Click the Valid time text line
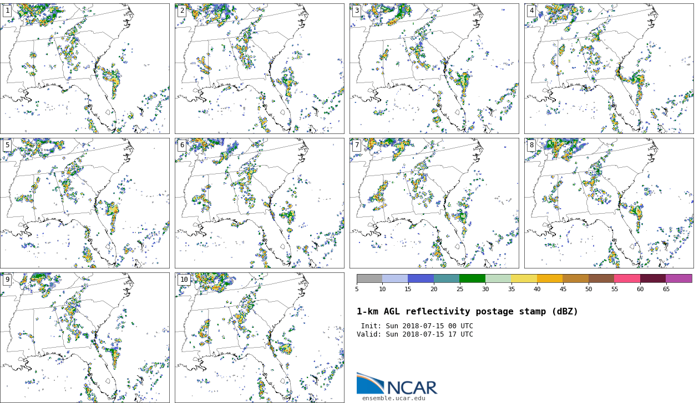 (x=414, y=334)
